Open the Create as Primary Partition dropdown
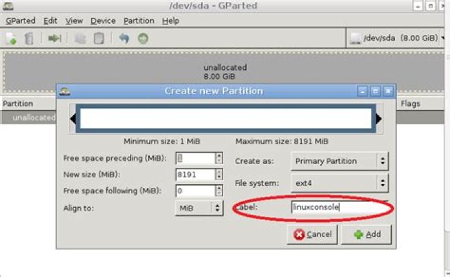Screen dimensions: 450x277 click(x=340, y=162)
